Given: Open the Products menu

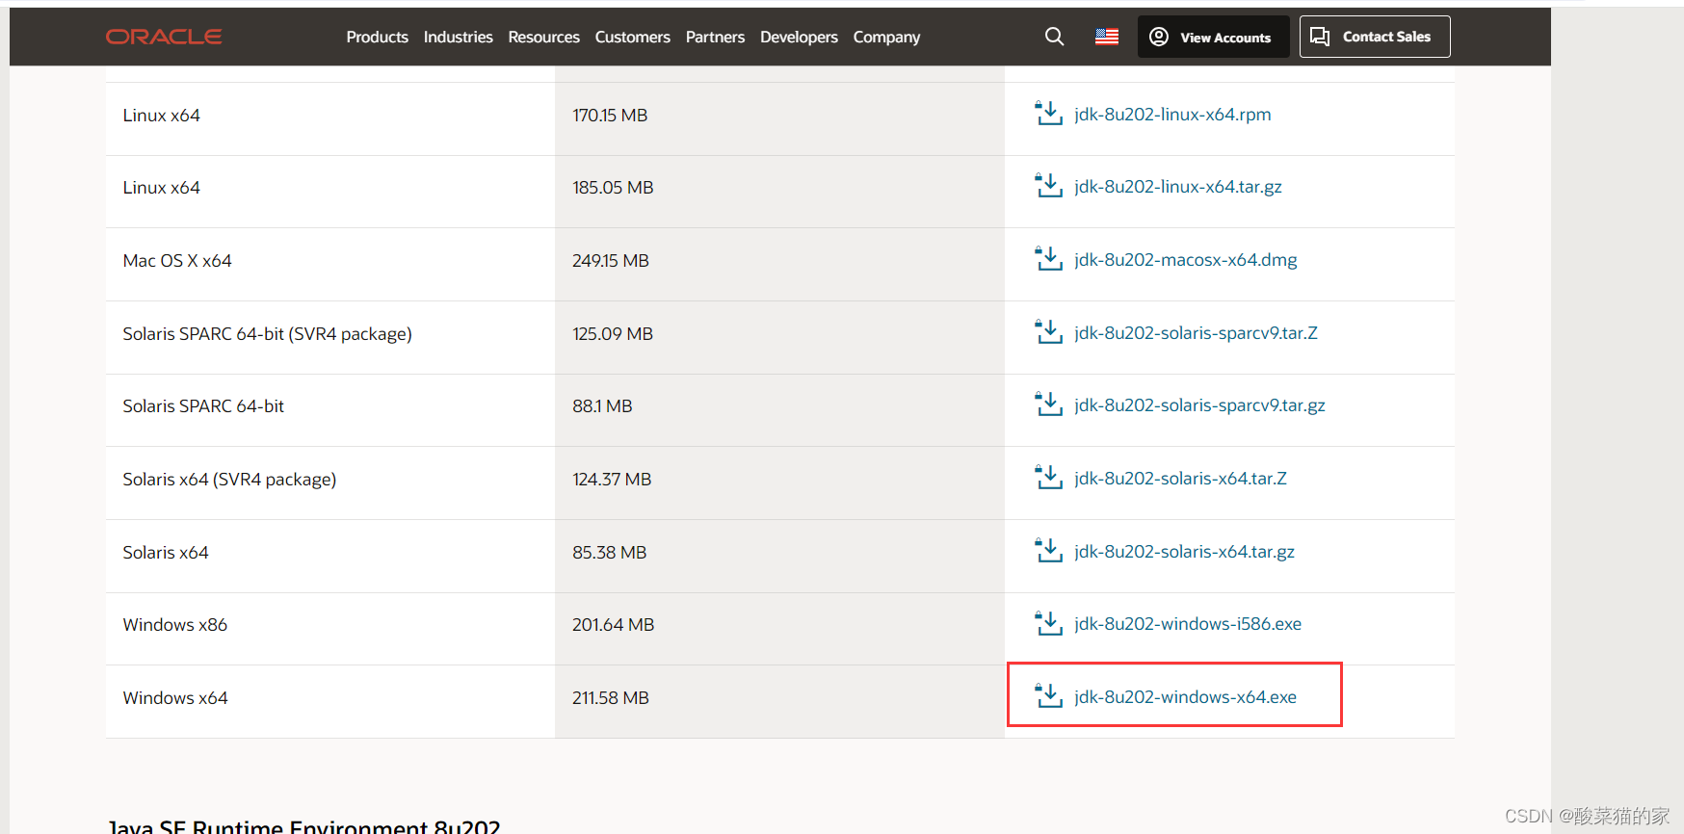Looking at the screenshot, I should click(377, 37).
